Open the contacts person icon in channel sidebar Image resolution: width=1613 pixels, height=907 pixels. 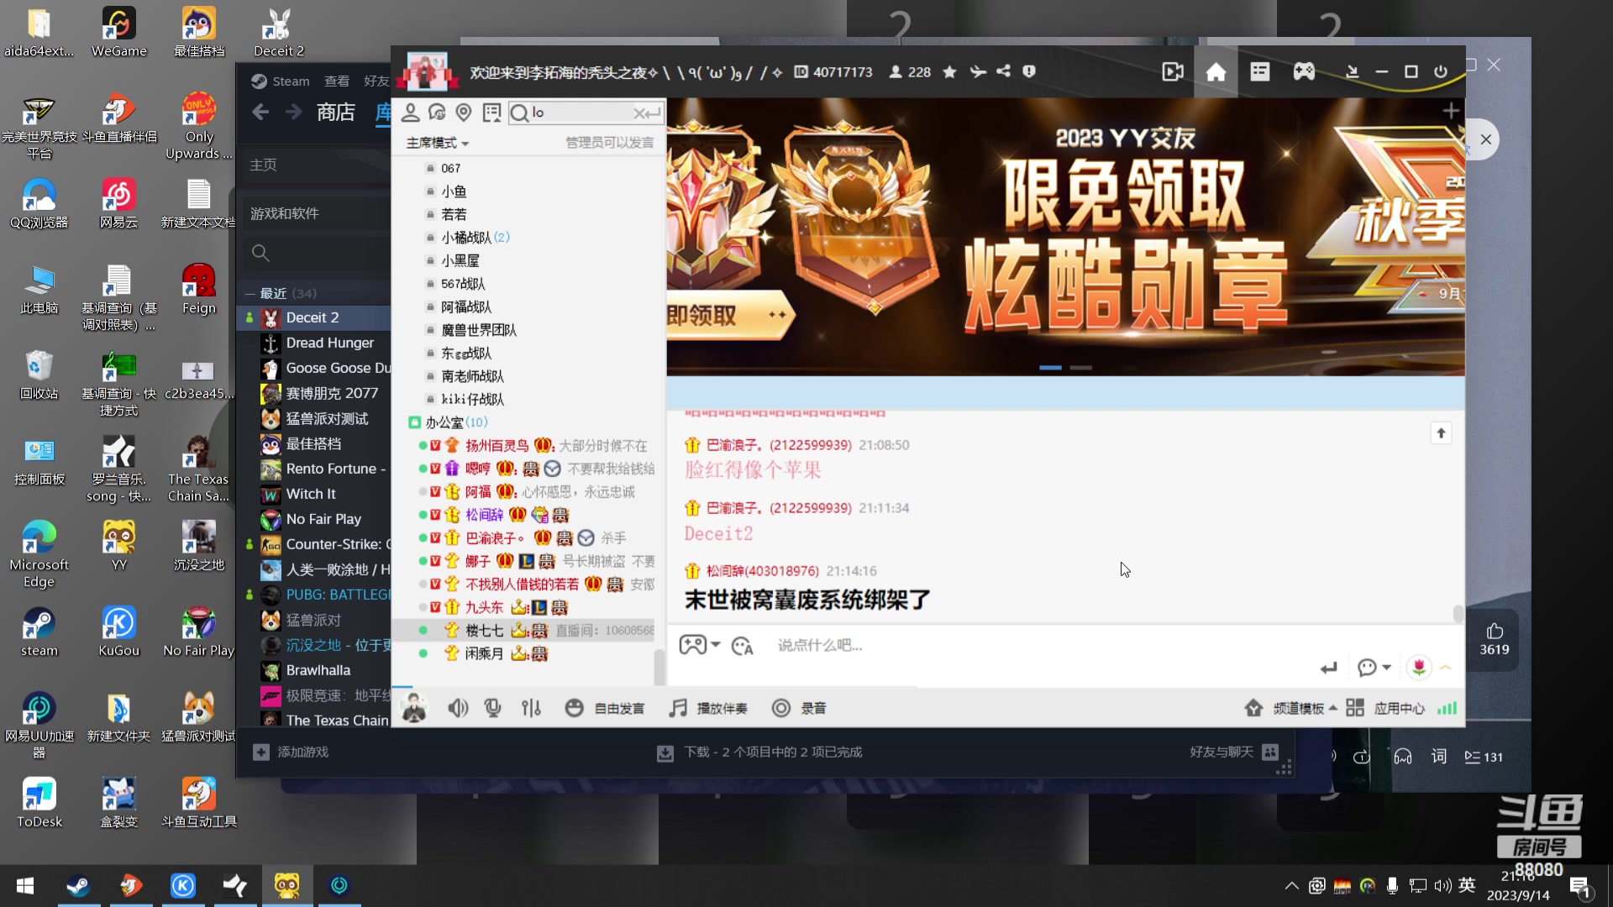click(411, 112)
